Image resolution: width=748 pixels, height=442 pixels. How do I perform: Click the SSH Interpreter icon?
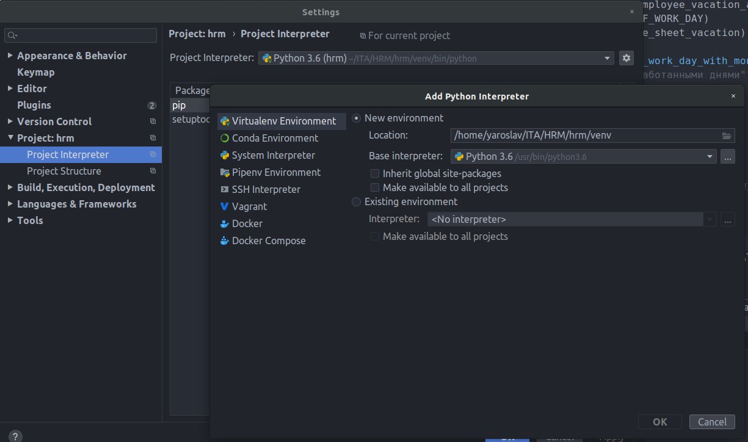[x=225, y=189]
